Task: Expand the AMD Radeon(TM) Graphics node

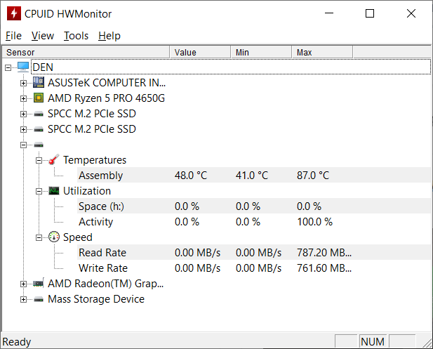Action: click(23, 284)
